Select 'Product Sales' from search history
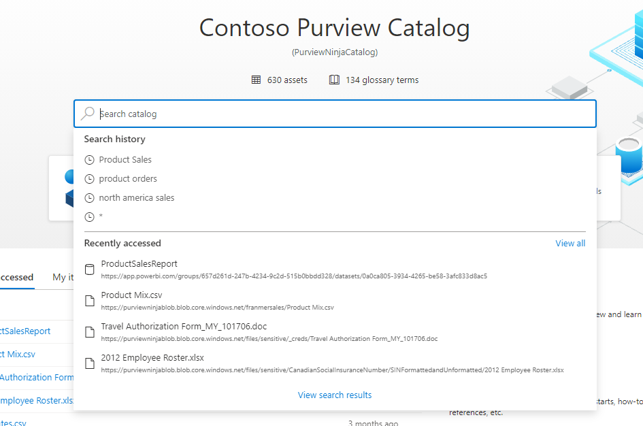The width and height of the screenshot is (643, 426). 125,159
